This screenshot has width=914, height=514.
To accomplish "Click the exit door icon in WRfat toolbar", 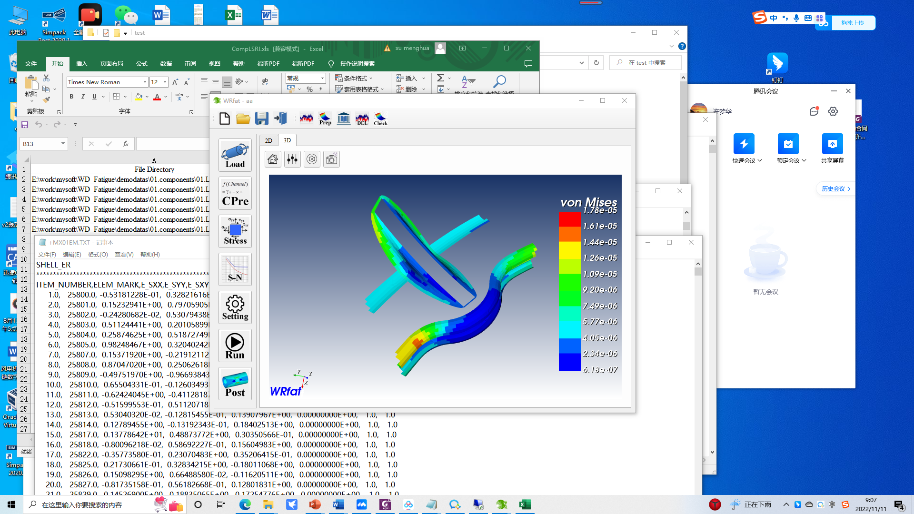I will point(280,119).
